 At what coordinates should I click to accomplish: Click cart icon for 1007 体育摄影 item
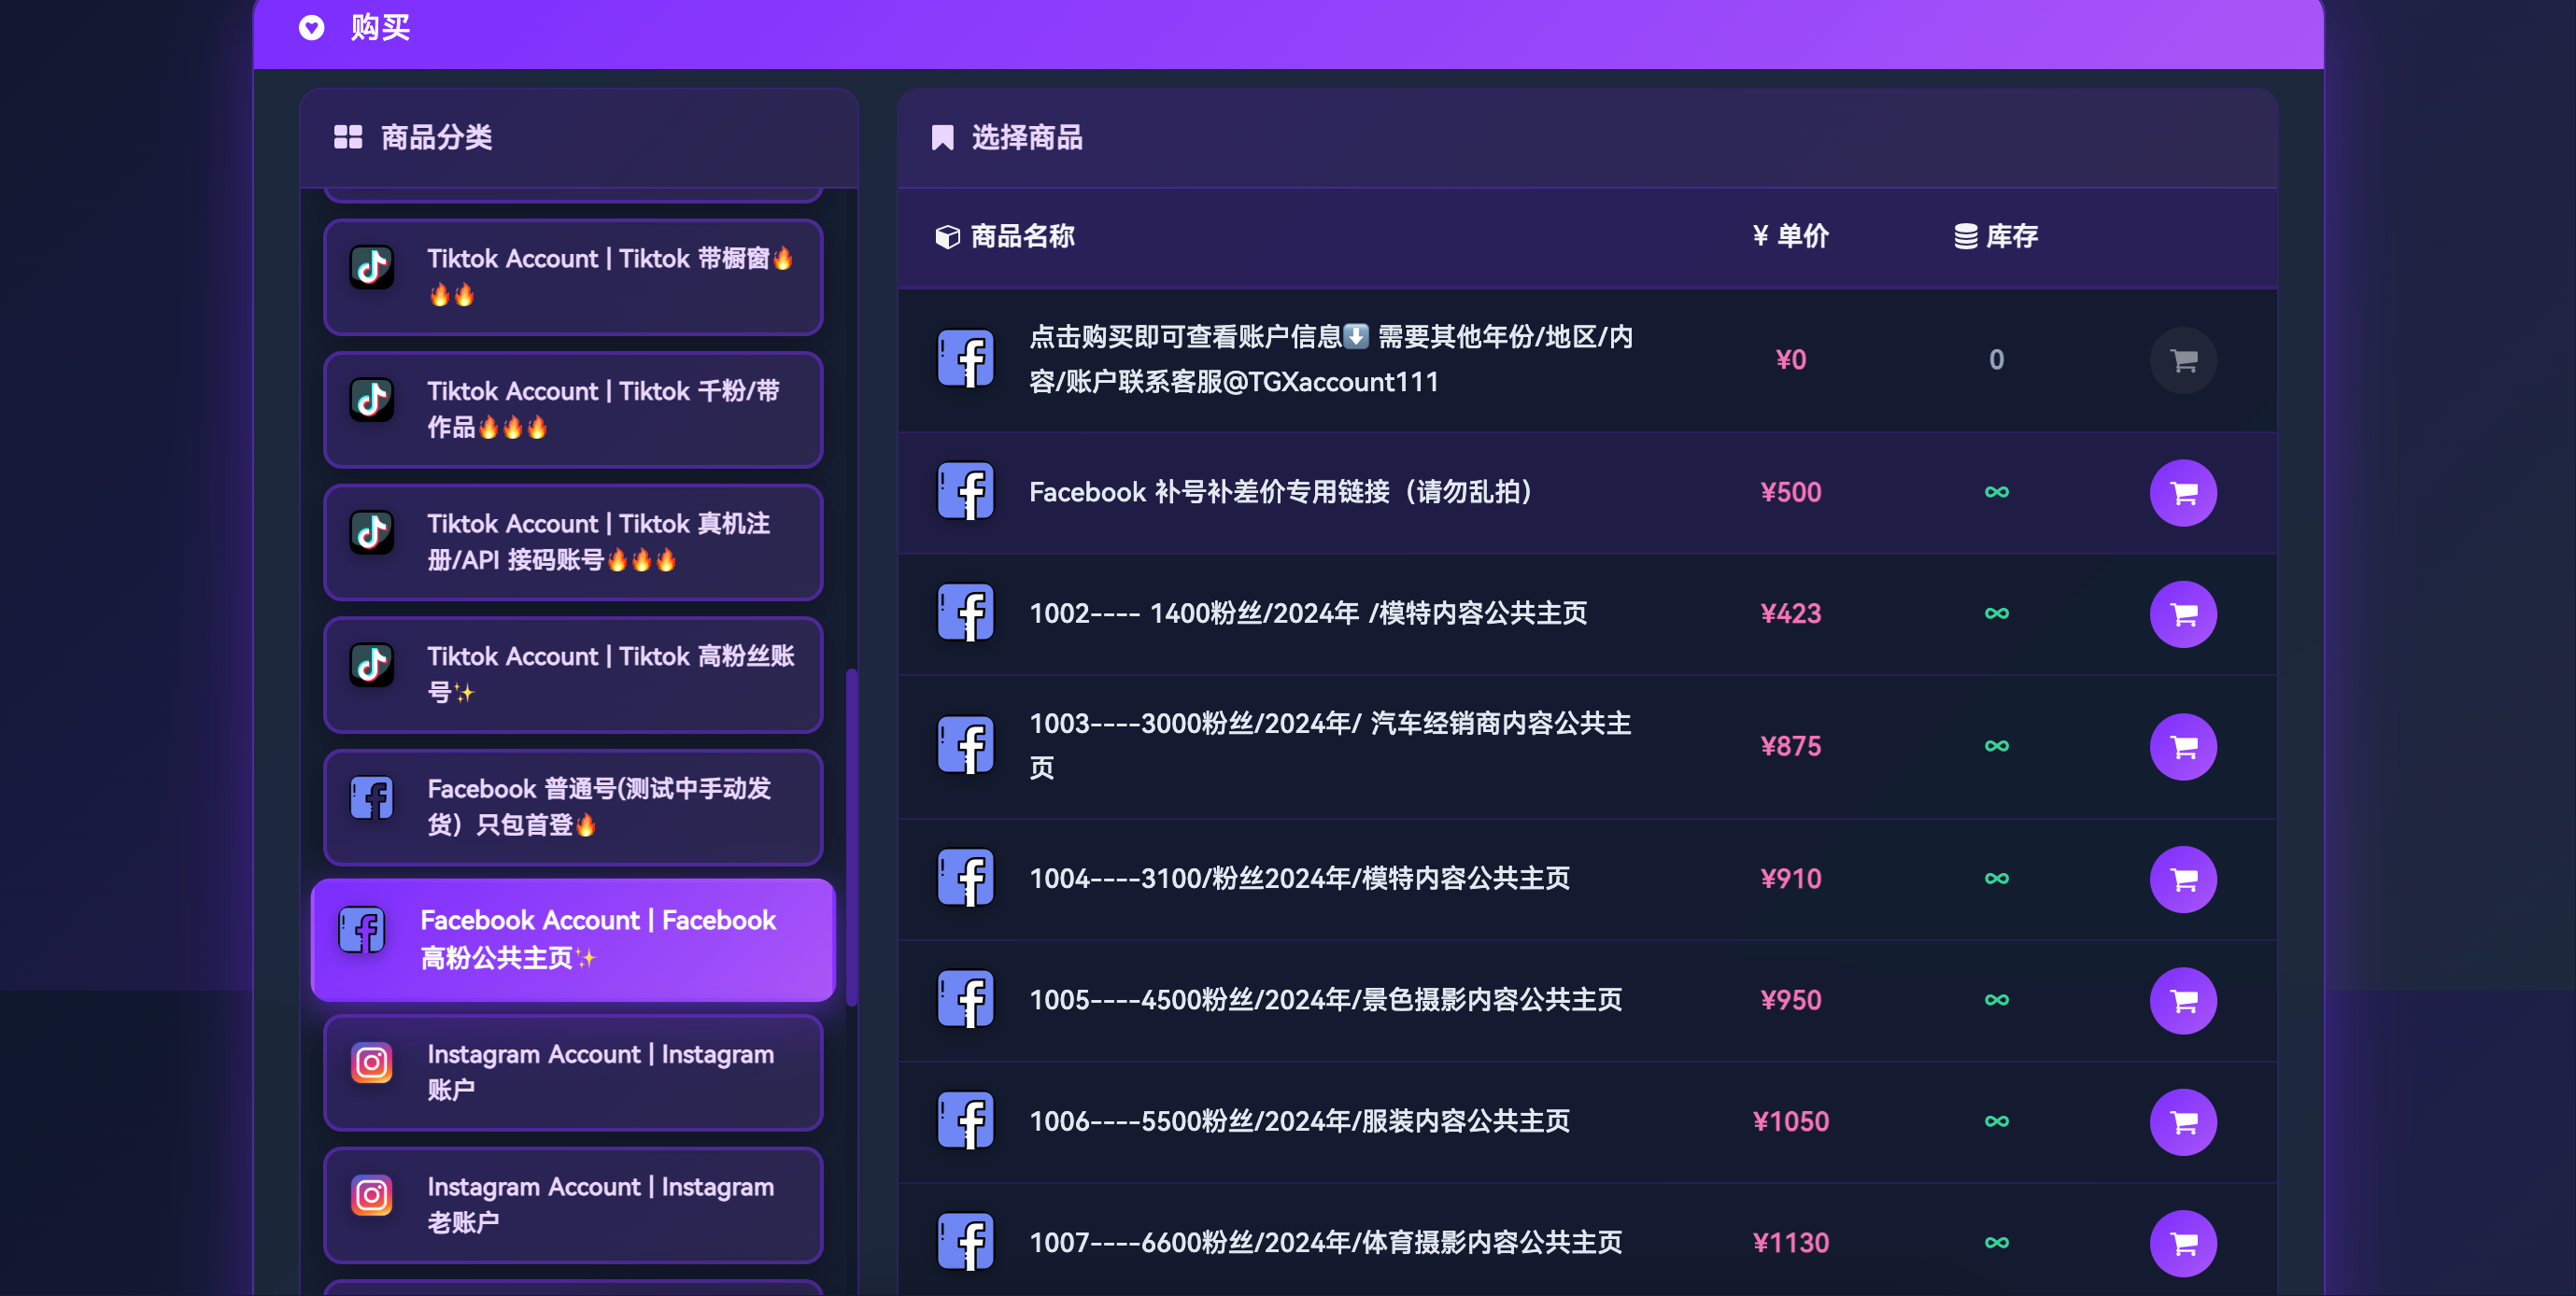[x=2182, y=1243]
